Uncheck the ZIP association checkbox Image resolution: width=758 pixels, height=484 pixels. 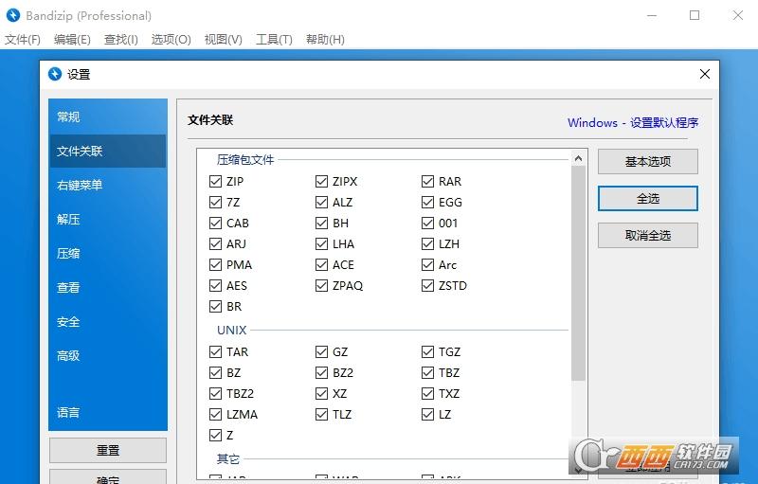pos(215,181)
